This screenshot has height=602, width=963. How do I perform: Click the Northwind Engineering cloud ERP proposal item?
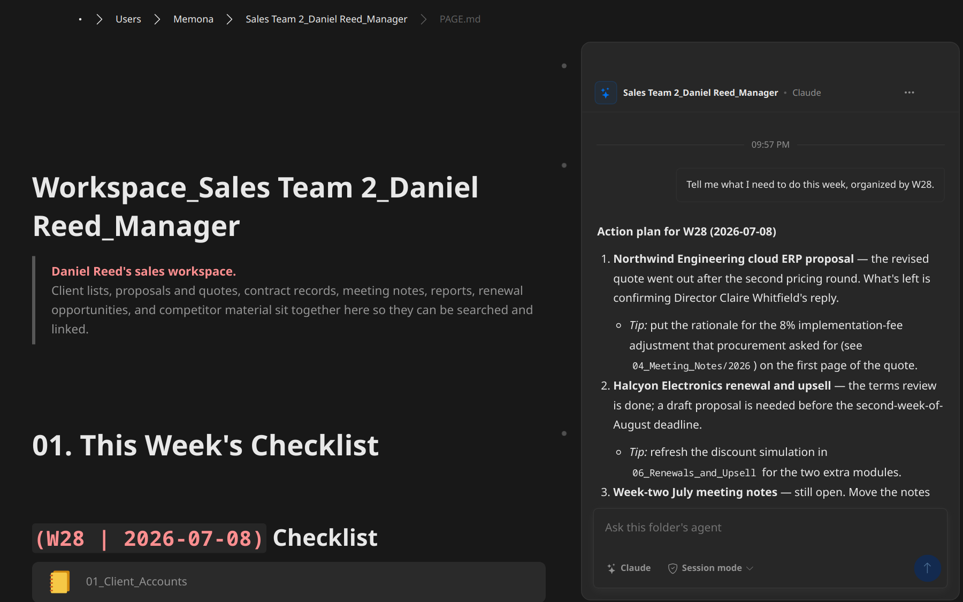pyautogui.click(x=733, y=259)
